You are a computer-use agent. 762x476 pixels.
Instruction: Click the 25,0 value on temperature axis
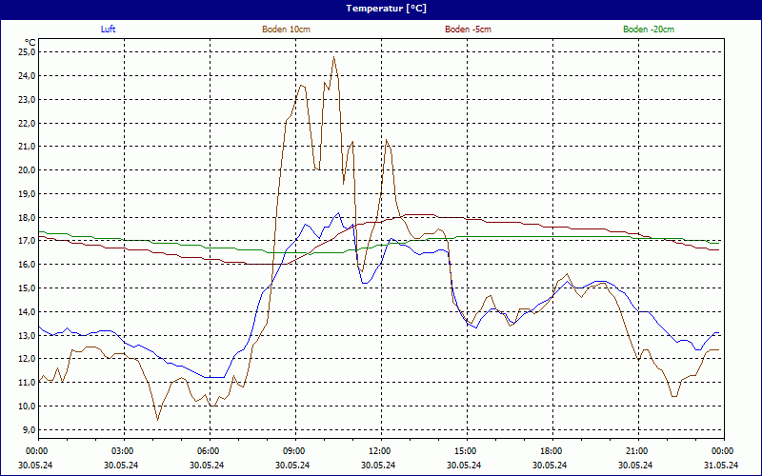[25, 52]
